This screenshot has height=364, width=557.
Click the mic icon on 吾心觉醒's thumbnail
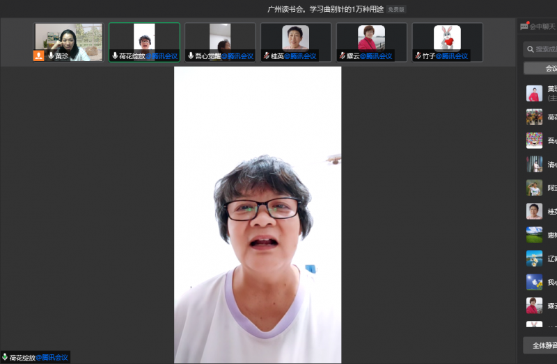click(191, 56)
